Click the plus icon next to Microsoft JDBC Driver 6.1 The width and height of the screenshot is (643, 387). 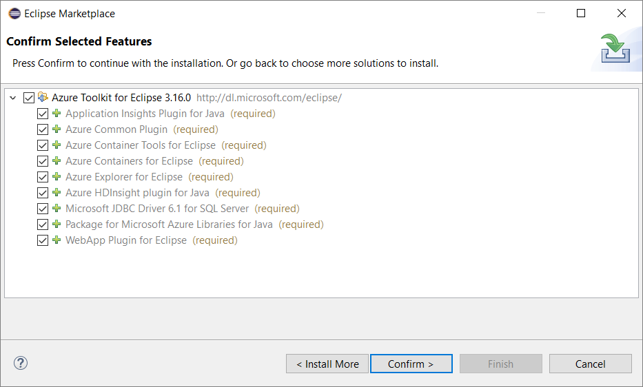[x=57, y=208]
